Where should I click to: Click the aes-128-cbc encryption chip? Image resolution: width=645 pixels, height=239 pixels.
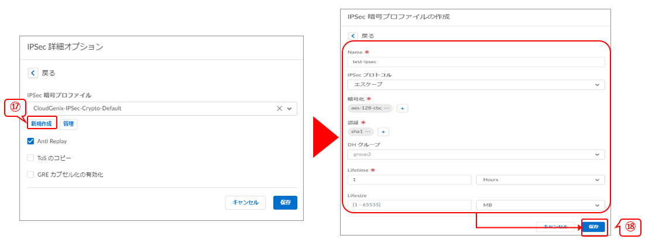point(370,108)
